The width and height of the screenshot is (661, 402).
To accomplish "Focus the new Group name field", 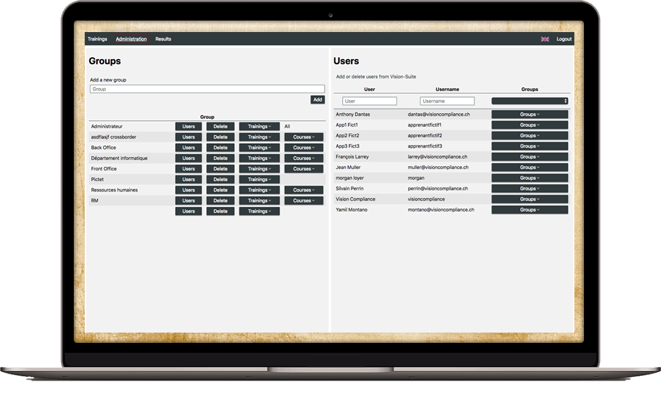I will point(207,89).
